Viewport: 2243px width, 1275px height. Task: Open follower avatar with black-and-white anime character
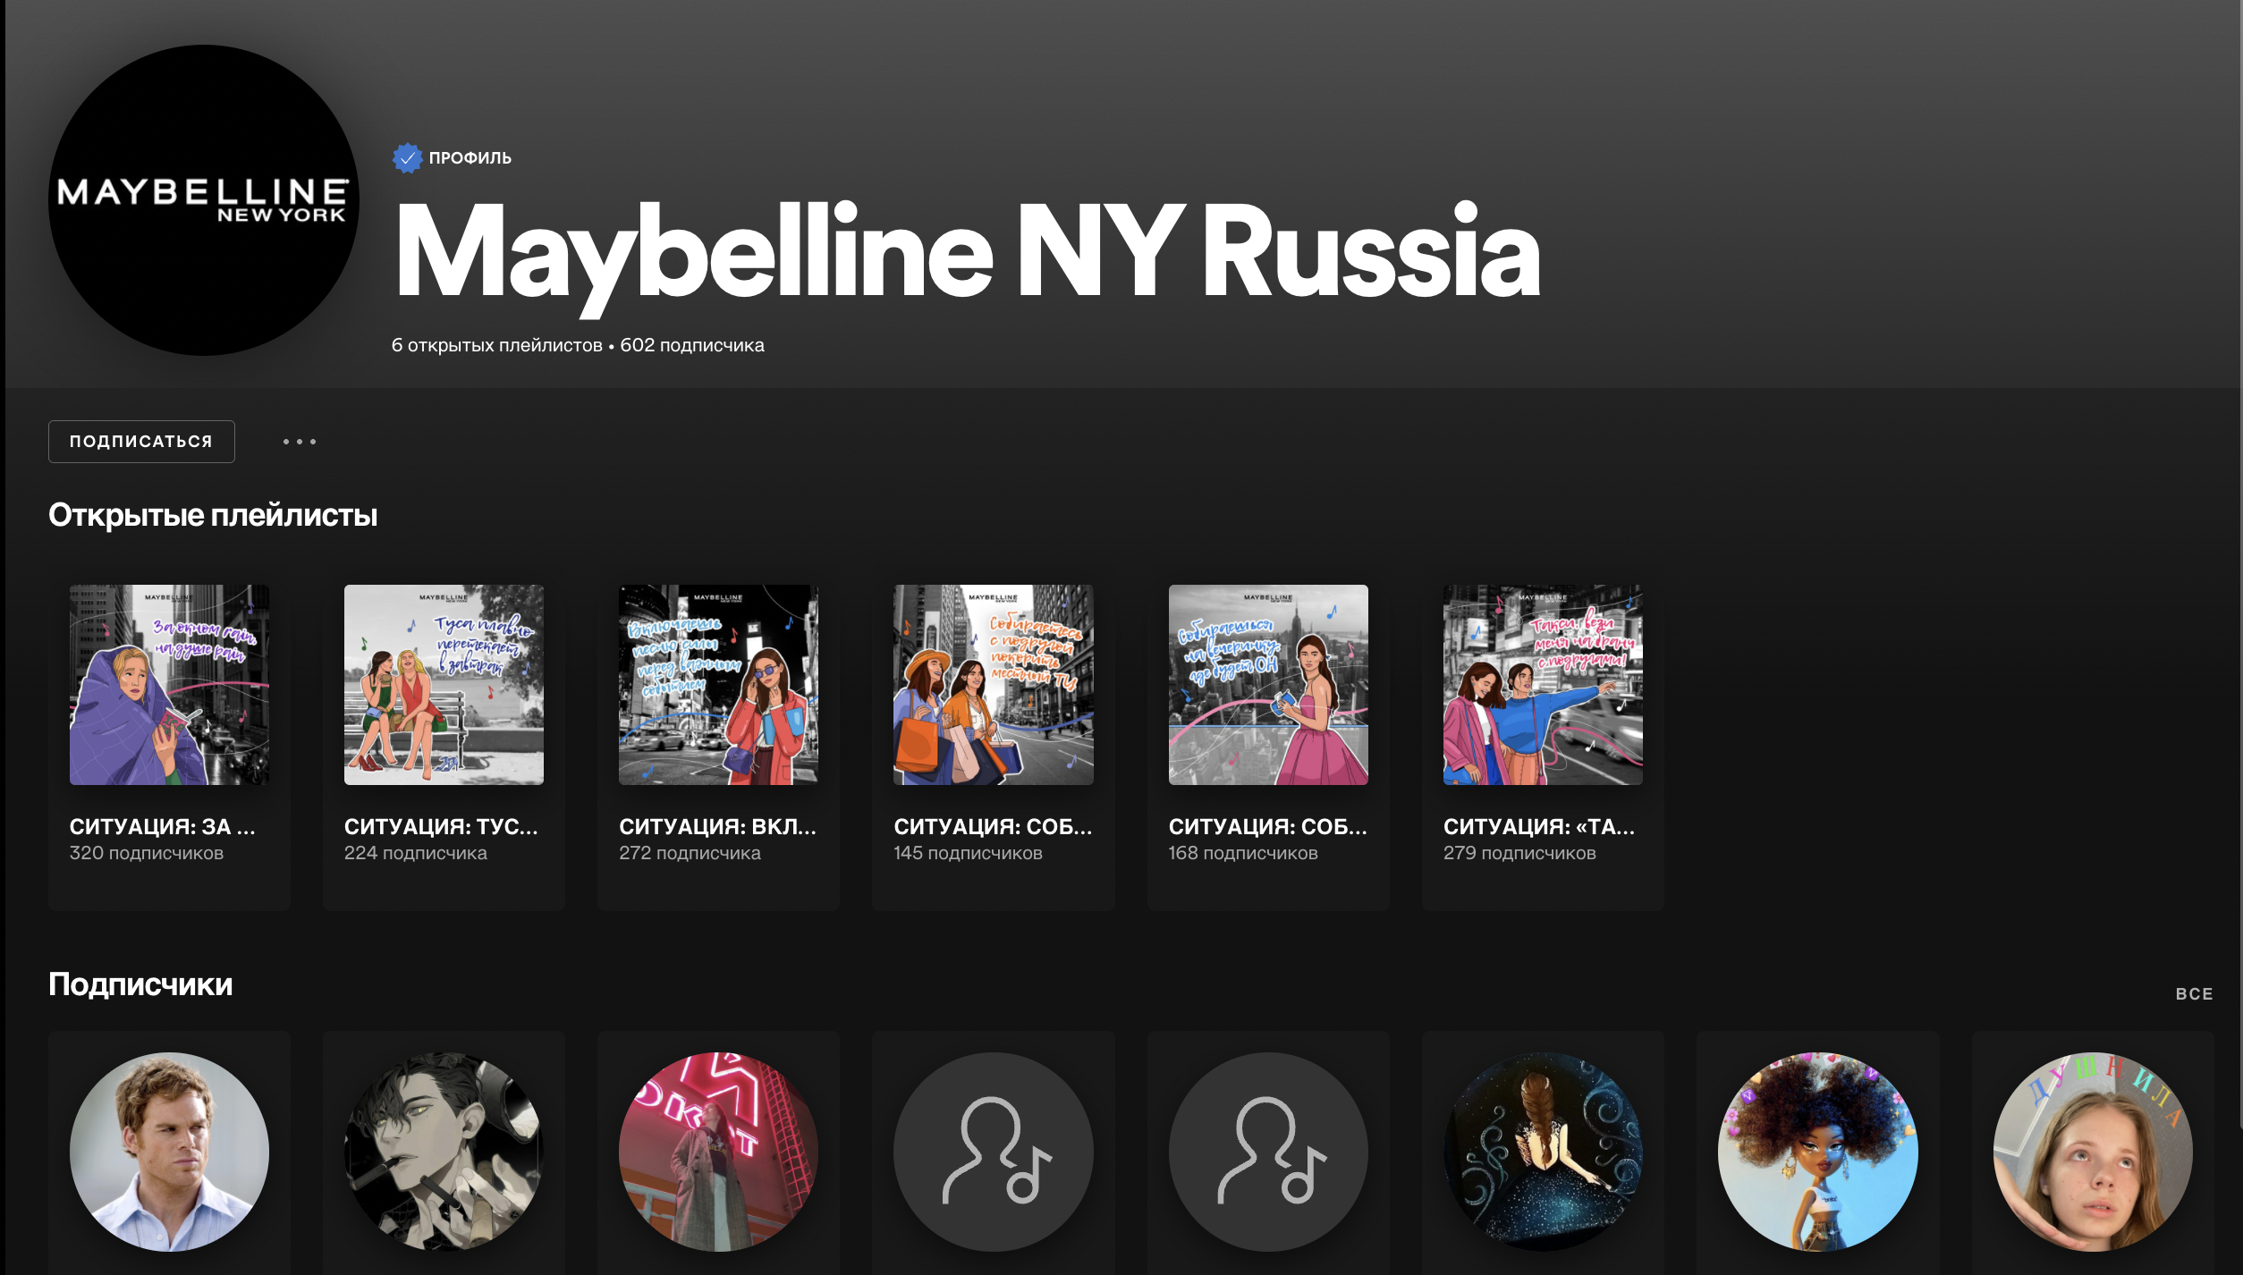click(444, 1152)
